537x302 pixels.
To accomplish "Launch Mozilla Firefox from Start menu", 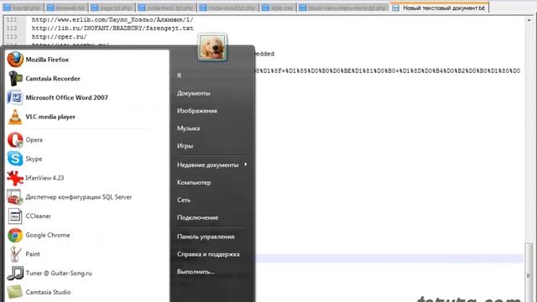I will (47, 60).
